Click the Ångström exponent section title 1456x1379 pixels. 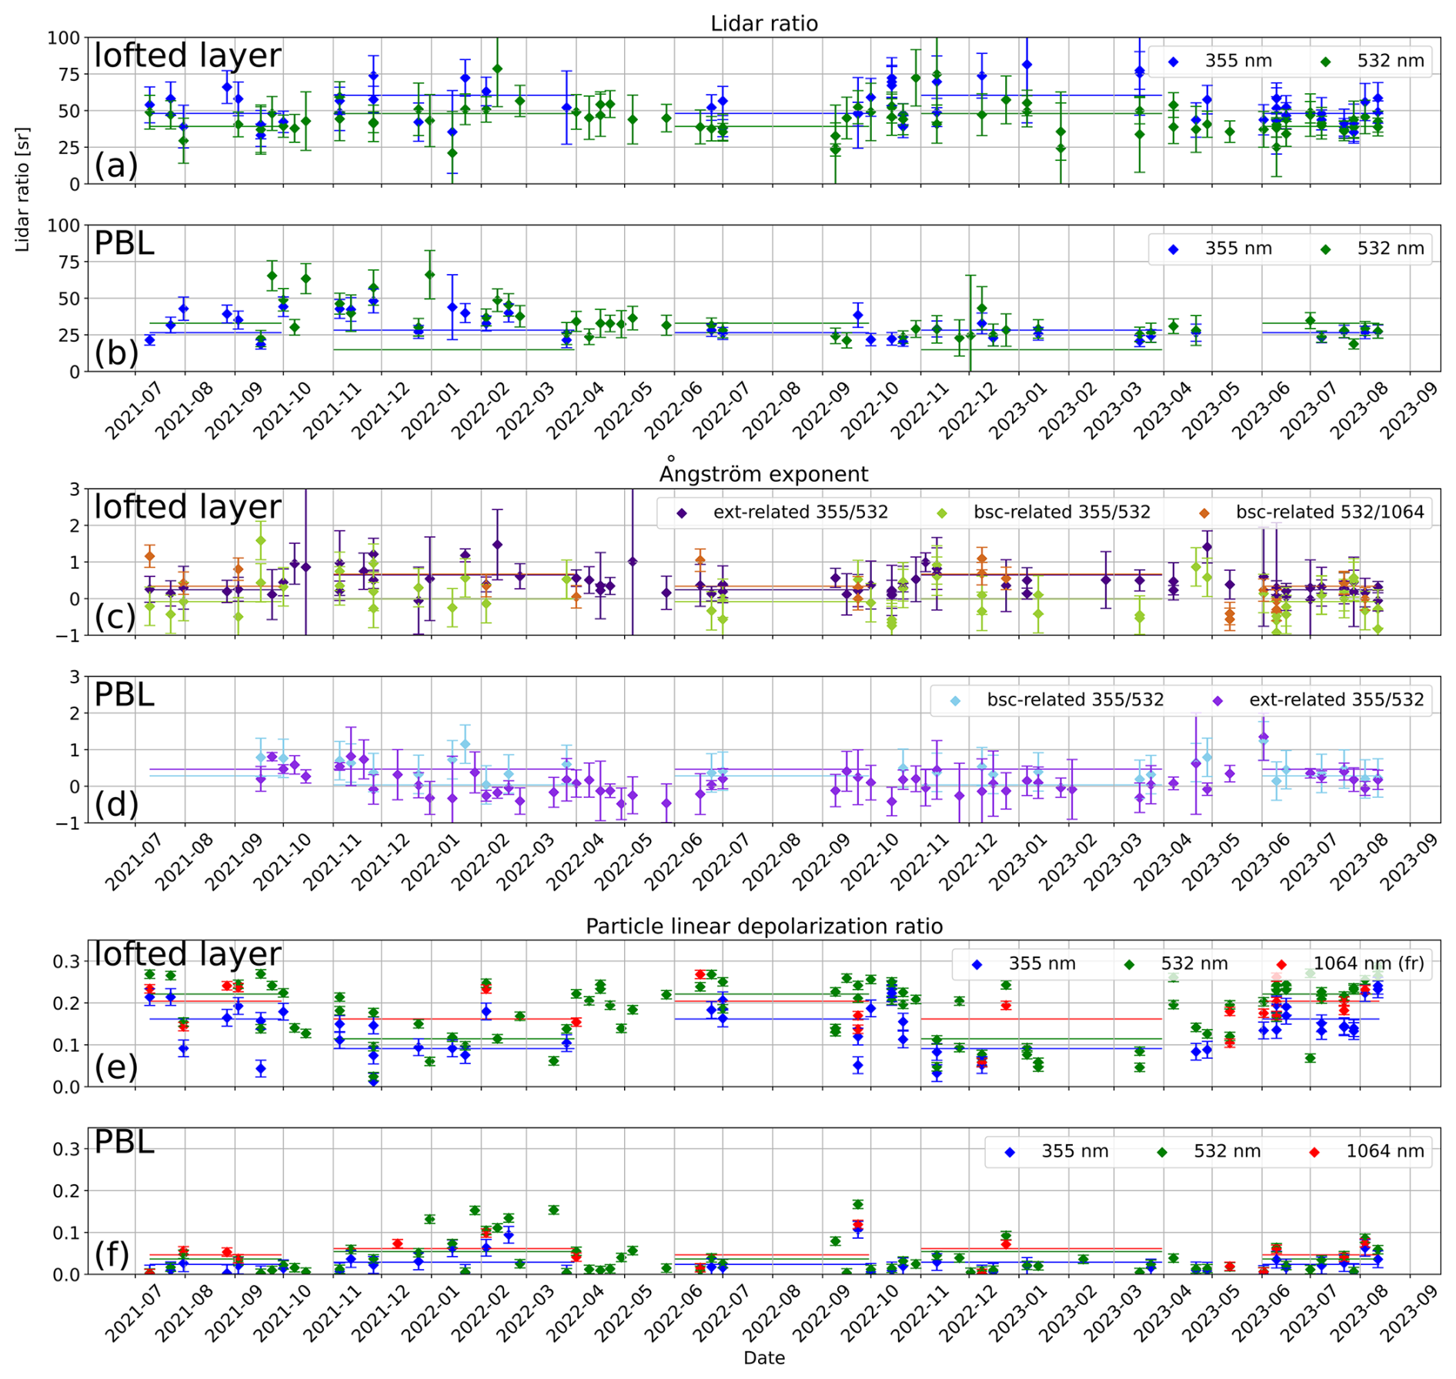click(x=763, y=474)
